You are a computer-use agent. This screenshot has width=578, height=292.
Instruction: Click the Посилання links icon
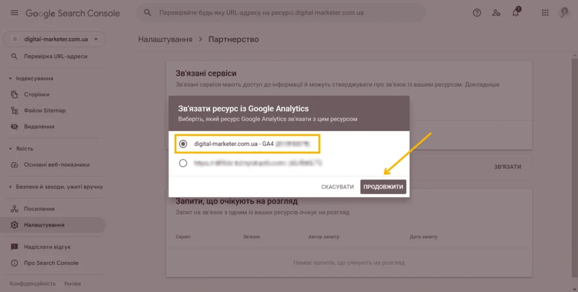14,208
